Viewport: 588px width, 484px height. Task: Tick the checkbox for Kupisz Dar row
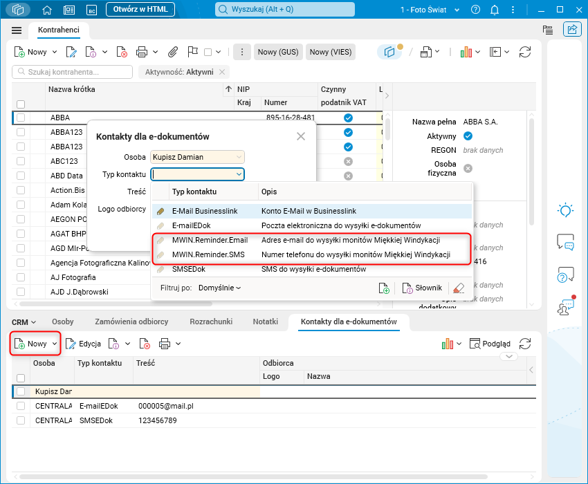[21, 391]
